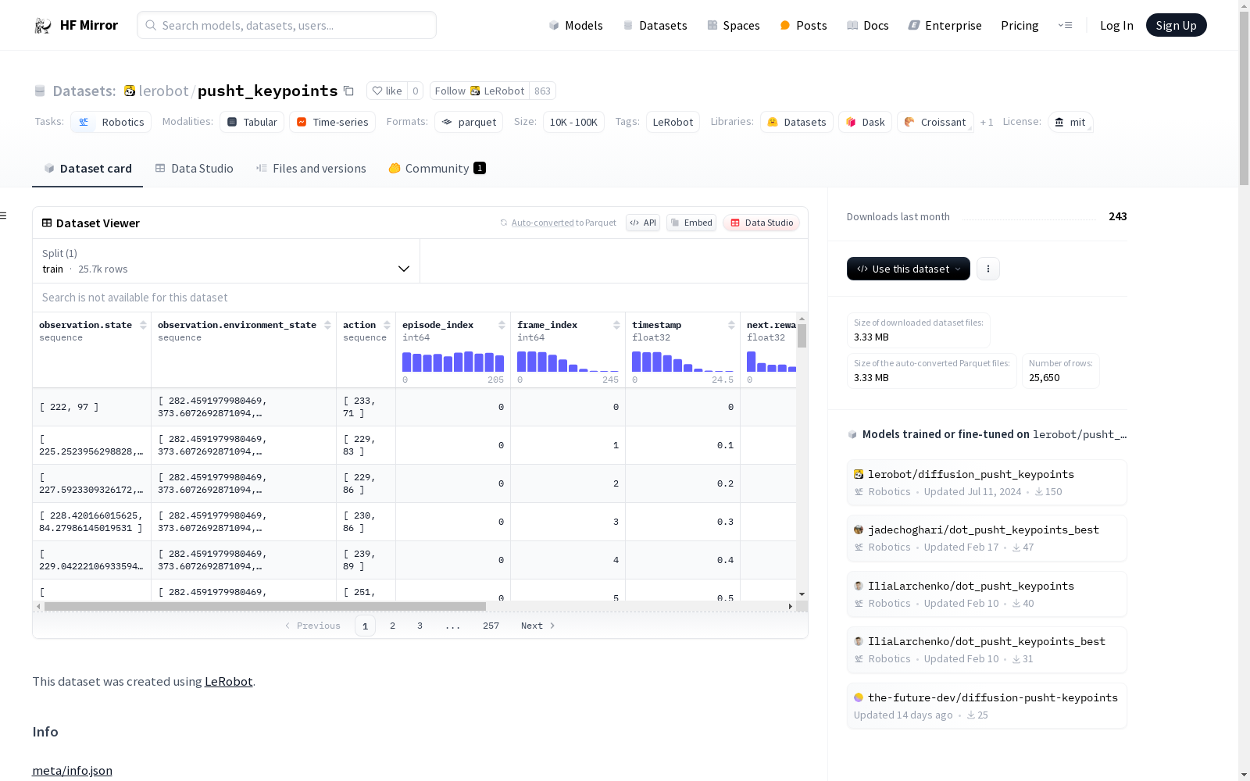Open Docs in top navigation

click(x=868, y=26)
